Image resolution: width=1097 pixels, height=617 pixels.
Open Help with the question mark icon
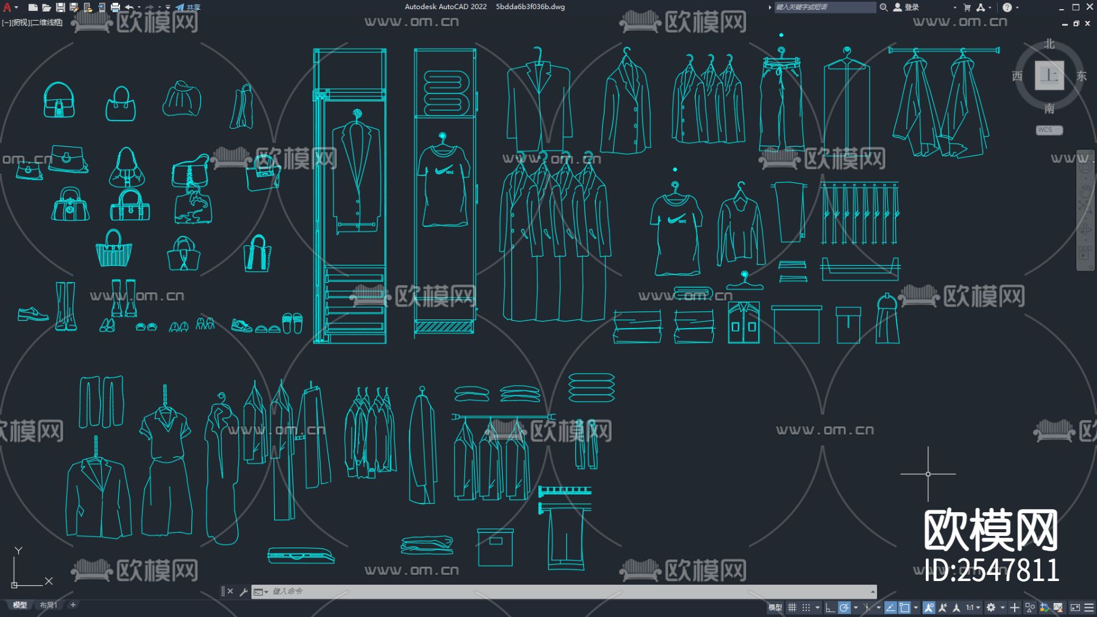tap(1007, 7)
